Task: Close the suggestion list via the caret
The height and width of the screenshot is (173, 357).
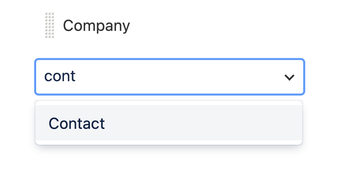Action: pyautogui.click(x=290, y=77)
